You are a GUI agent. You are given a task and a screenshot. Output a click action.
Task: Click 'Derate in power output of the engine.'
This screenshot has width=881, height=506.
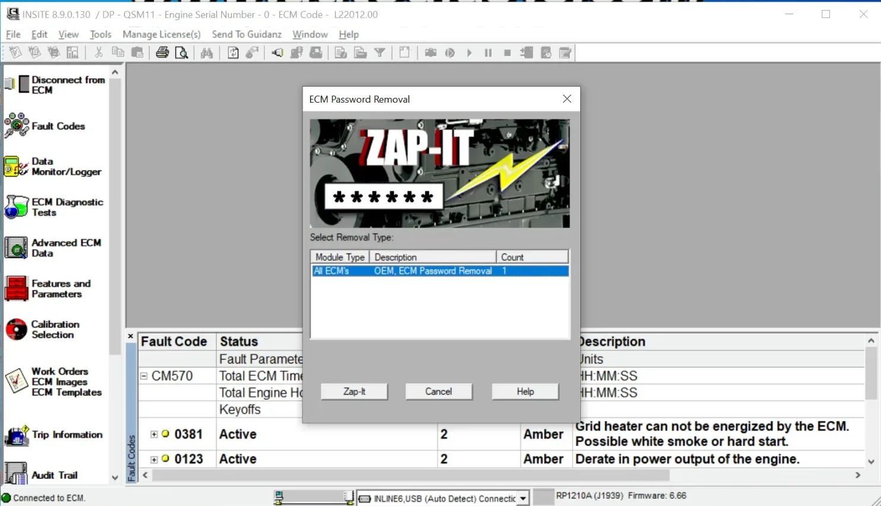pos(688,459)
